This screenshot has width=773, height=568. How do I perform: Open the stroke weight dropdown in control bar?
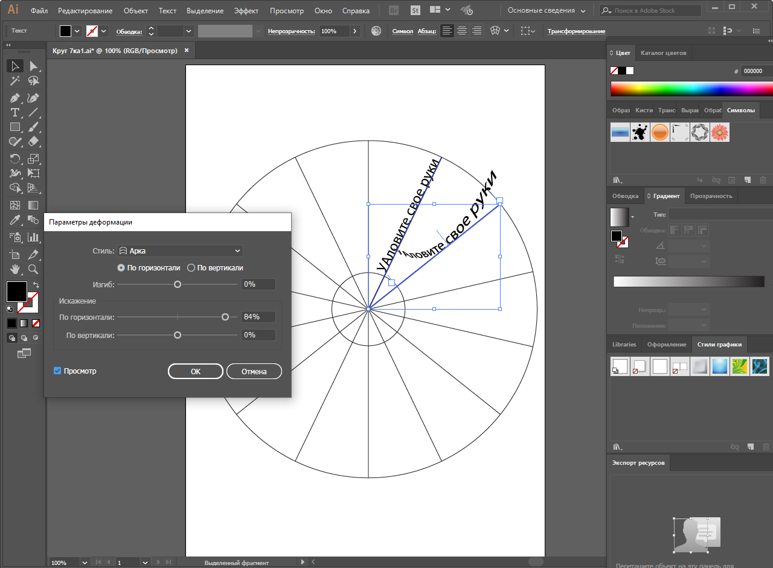(x=189, y=31)
